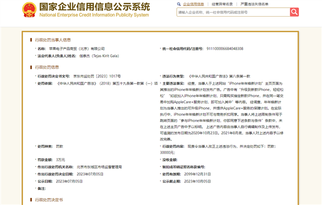322x205 pixels.
Task: Select 北京市东城区市场监督管理局 authority name
Action: tap(99, 167)
